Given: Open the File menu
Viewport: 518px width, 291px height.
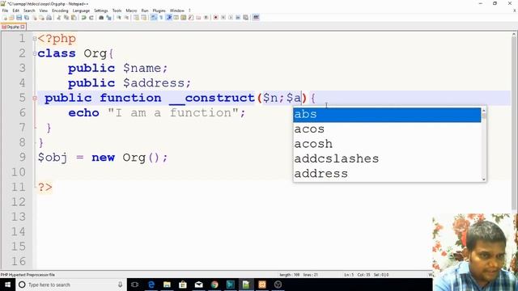Looking at the screenshot, I should pos(5,11).
